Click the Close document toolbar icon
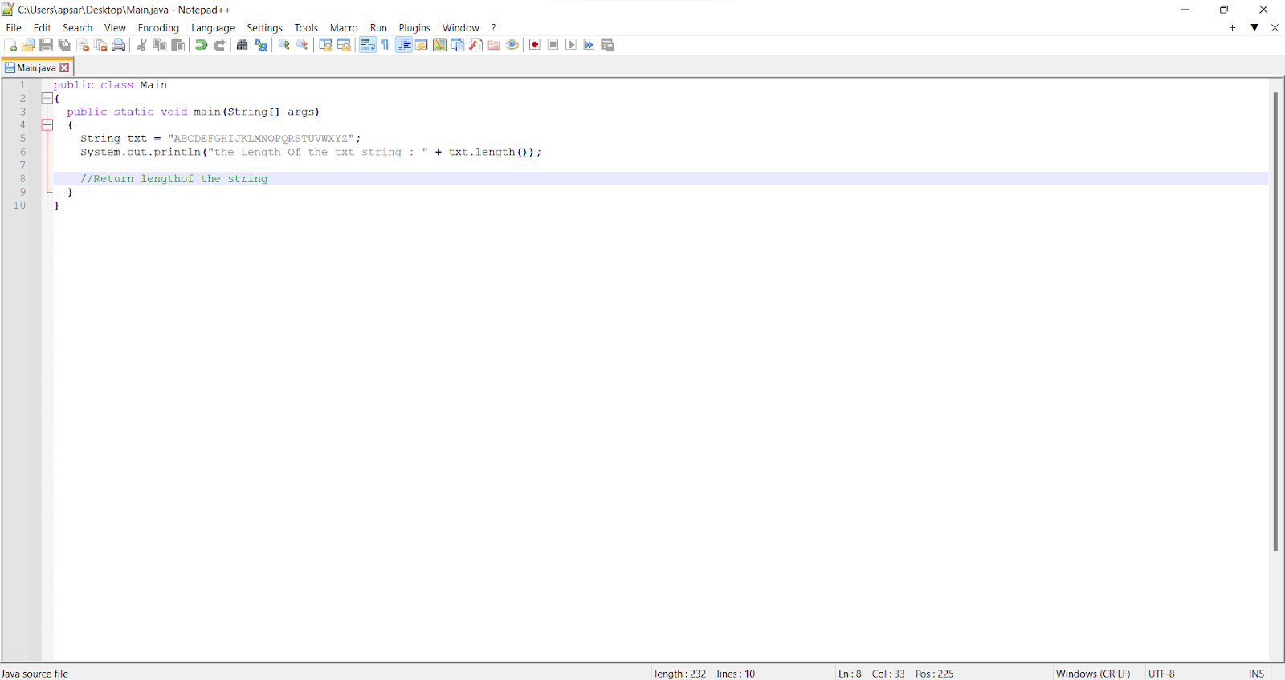 tap(83, 45)
